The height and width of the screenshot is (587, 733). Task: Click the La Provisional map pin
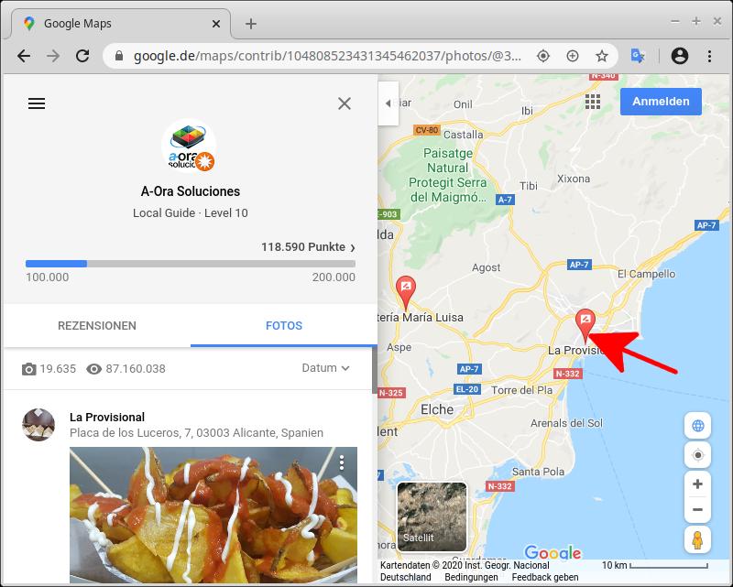(x=585, y=324)
